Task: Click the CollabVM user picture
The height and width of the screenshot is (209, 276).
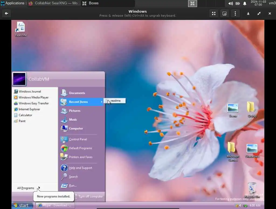Action: [19, 79]
